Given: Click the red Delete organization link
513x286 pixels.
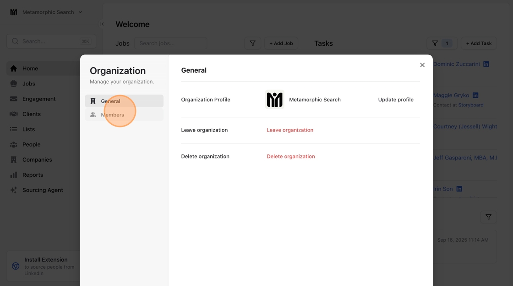Looking at the screenshot, I should pos(291,156).
